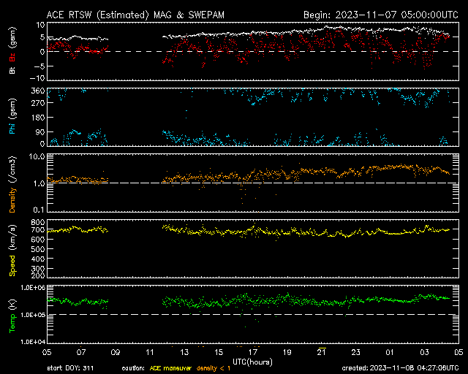
Task: Click the 09 hour tick label
Action: (116, 351)
